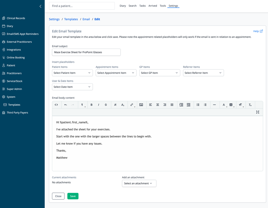Expand the Select an attachment dropdown
Screen dimensions: 268x208
pyautogui.click(x=139, y=183)
